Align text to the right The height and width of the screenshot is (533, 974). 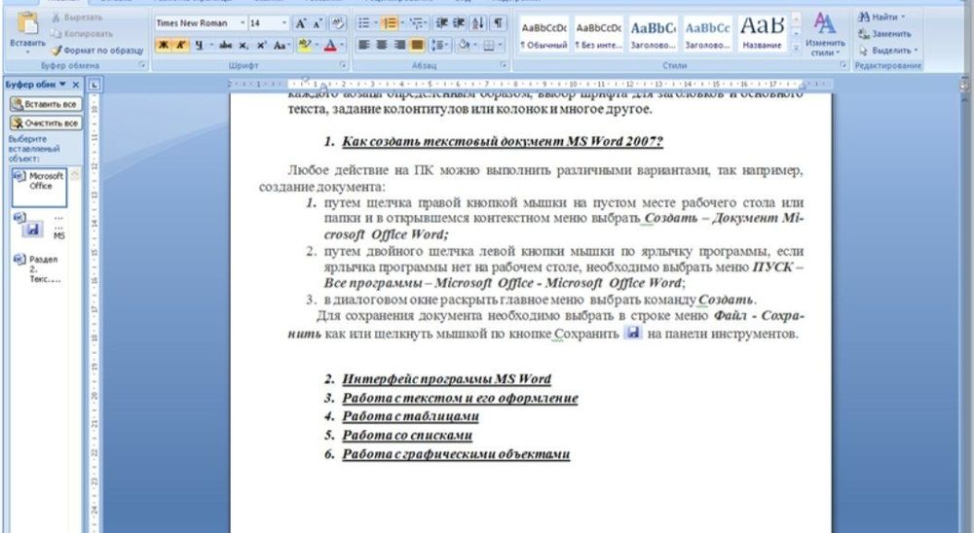(x=399, y=45)
